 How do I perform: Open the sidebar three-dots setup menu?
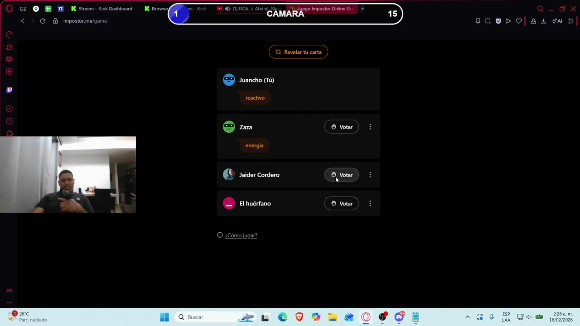pos(9,302)
